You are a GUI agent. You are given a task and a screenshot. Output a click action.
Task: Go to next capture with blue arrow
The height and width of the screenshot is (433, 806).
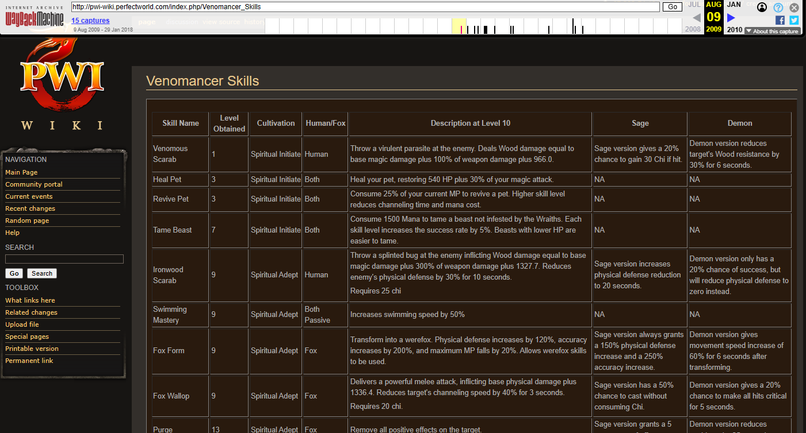pyautogui.click(x=731, y=18)
